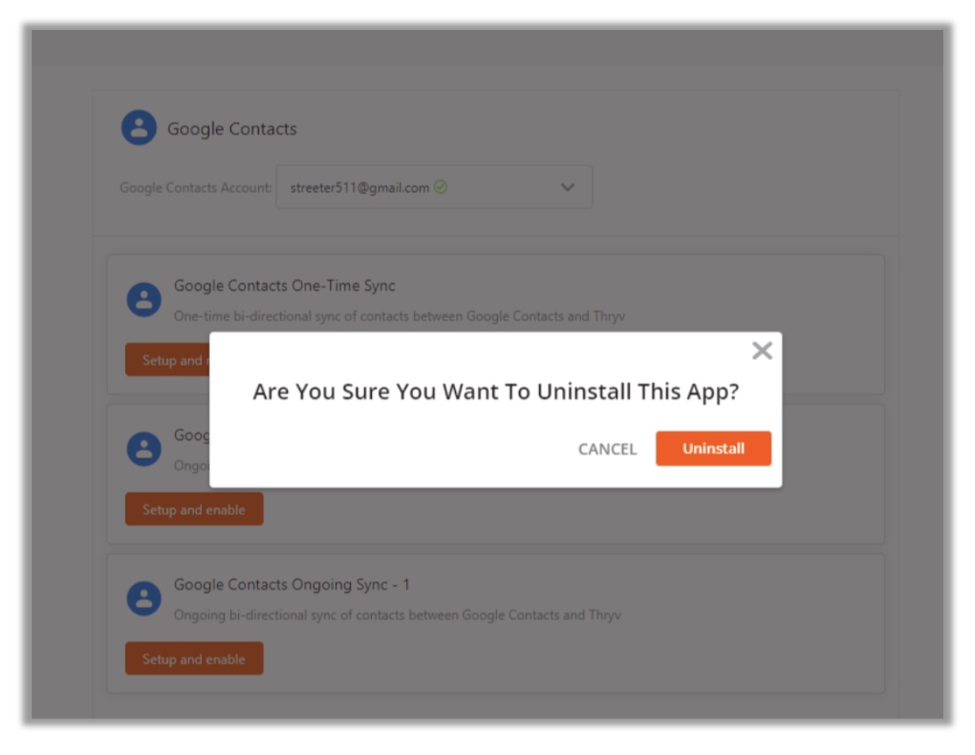Cancel the uninstall confirmation
The height and width of the screenshot is (755, 975).
607,450
